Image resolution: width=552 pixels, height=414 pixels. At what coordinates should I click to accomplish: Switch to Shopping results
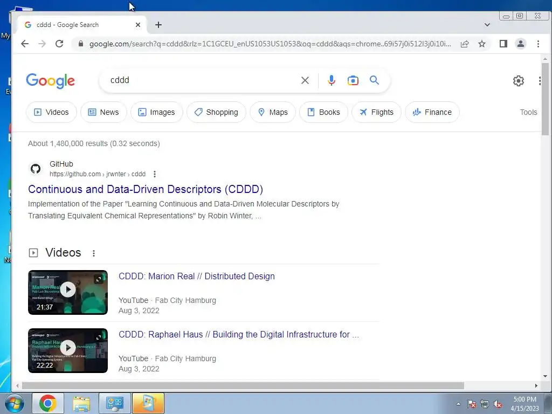216,112
